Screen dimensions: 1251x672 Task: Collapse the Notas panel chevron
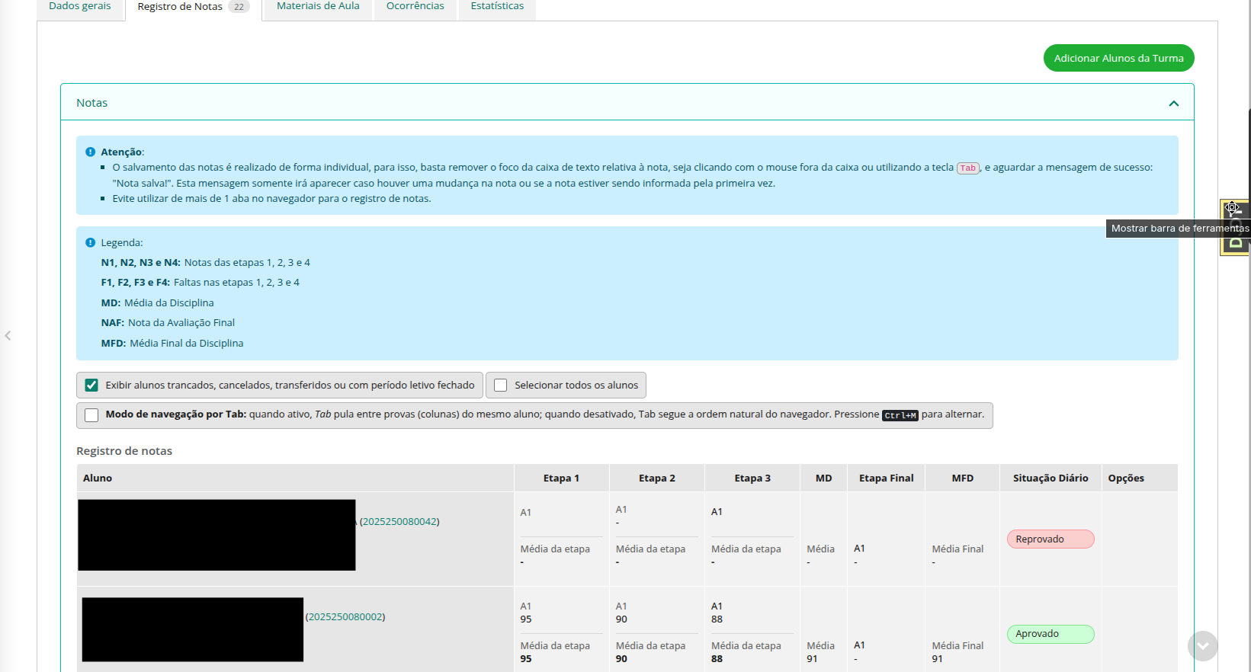(1173, 104)
